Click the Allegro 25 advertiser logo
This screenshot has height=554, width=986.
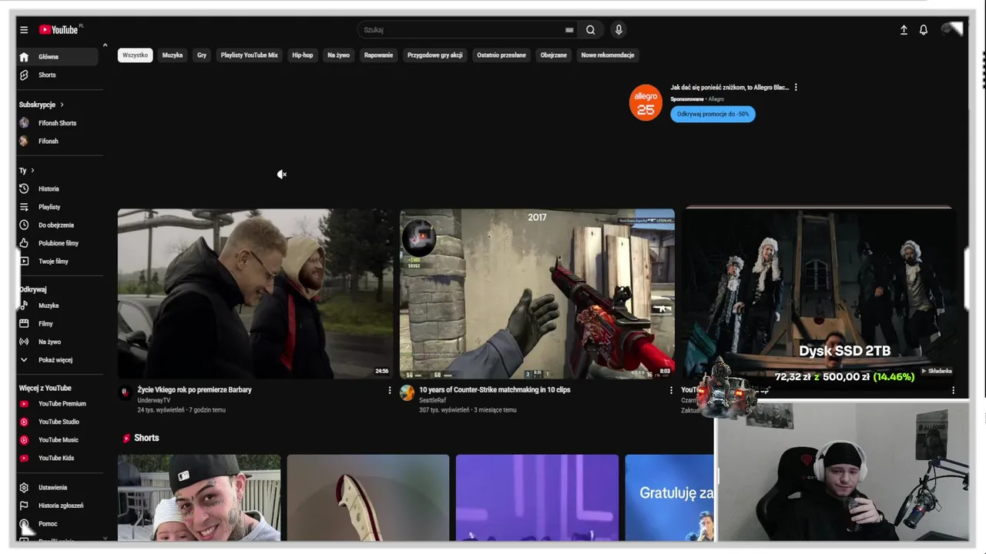click(x=646, y=102)
